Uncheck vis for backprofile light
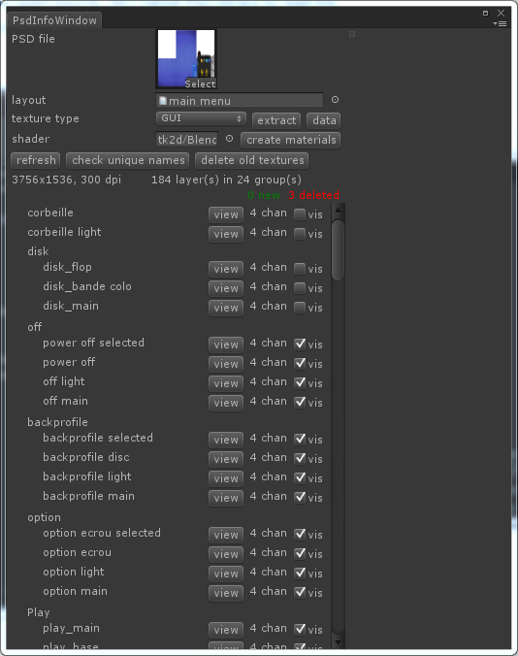This screenshot has height=656, width=518. pos(300,477)
